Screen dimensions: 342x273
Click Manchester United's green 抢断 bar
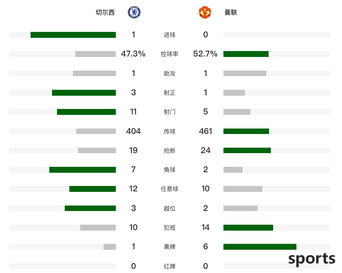coord(247,150)
